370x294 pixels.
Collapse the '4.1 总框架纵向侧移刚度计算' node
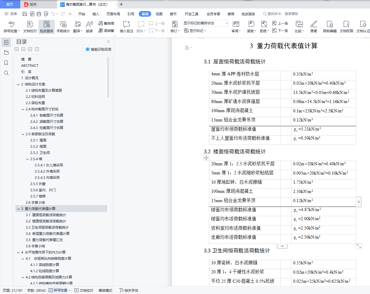[23, 259]
